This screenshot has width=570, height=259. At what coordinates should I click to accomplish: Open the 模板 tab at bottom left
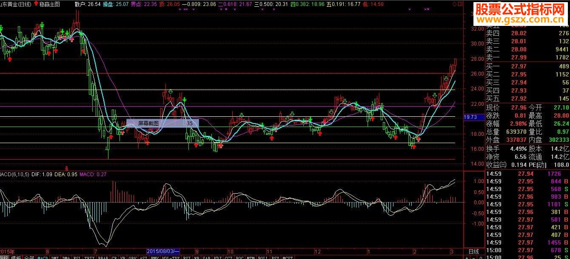coord(16,257)
